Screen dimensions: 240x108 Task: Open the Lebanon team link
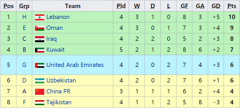coord(58,17)
